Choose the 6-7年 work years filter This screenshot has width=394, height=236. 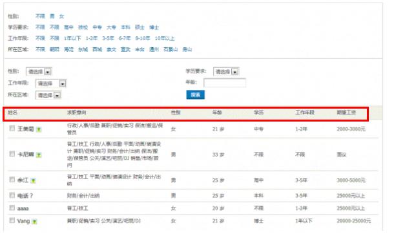[x=125, y=38]
